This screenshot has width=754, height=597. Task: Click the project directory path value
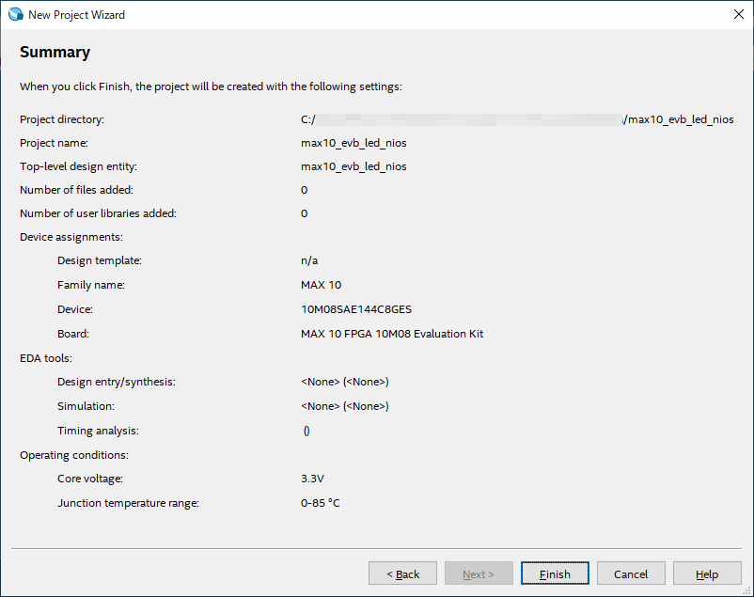pyautogui.click(x=517, y=119)
